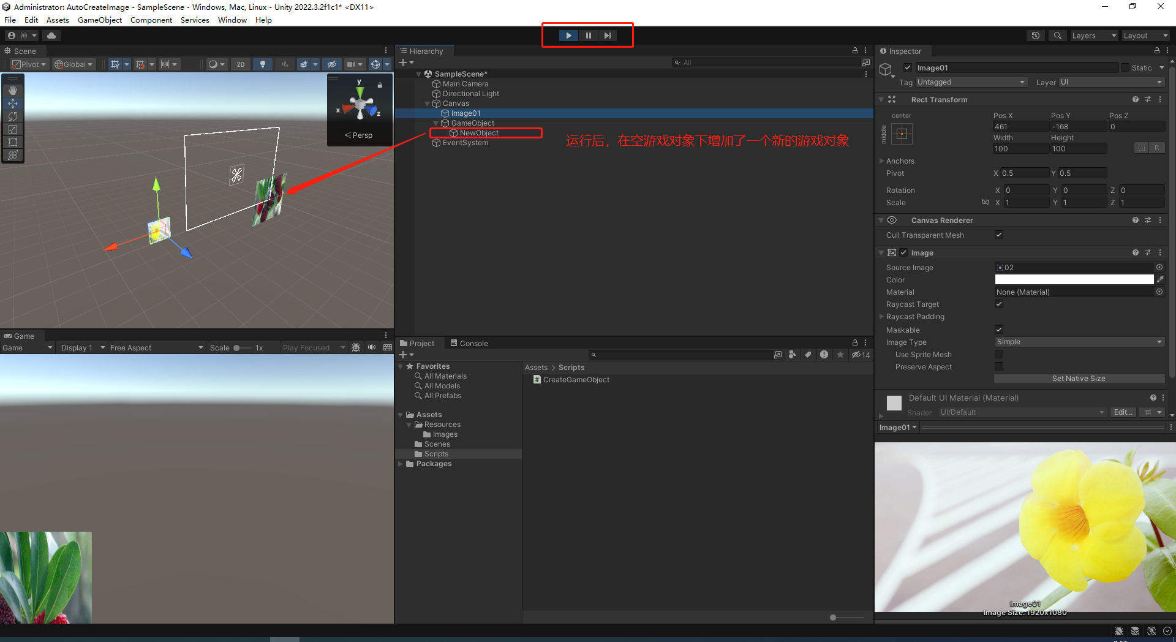Open Free Aspect dropdown

click(x=156, y=347)
